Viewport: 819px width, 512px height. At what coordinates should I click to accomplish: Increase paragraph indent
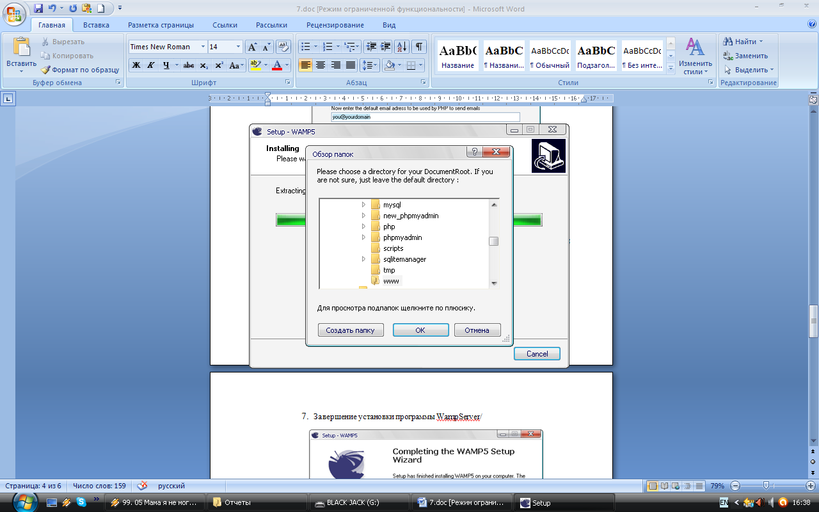(x=386, y=47)
